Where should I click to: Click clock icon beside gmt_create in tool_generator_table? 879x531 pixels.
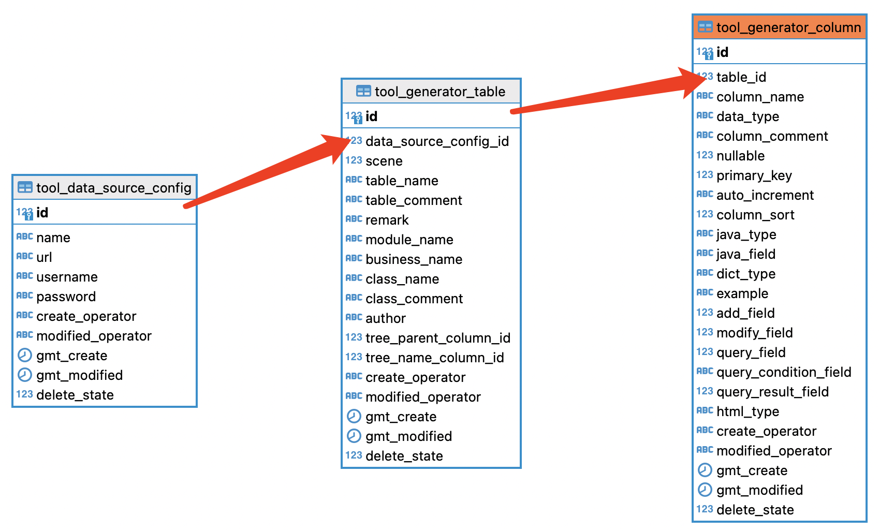[354, 416]
